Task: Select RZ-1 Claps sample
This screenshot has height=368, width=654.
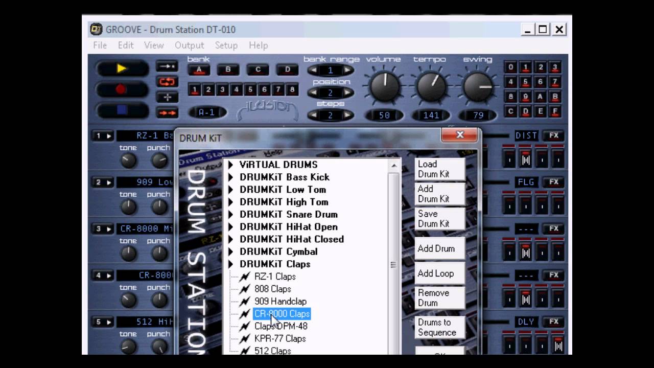Action: point(275,277)
